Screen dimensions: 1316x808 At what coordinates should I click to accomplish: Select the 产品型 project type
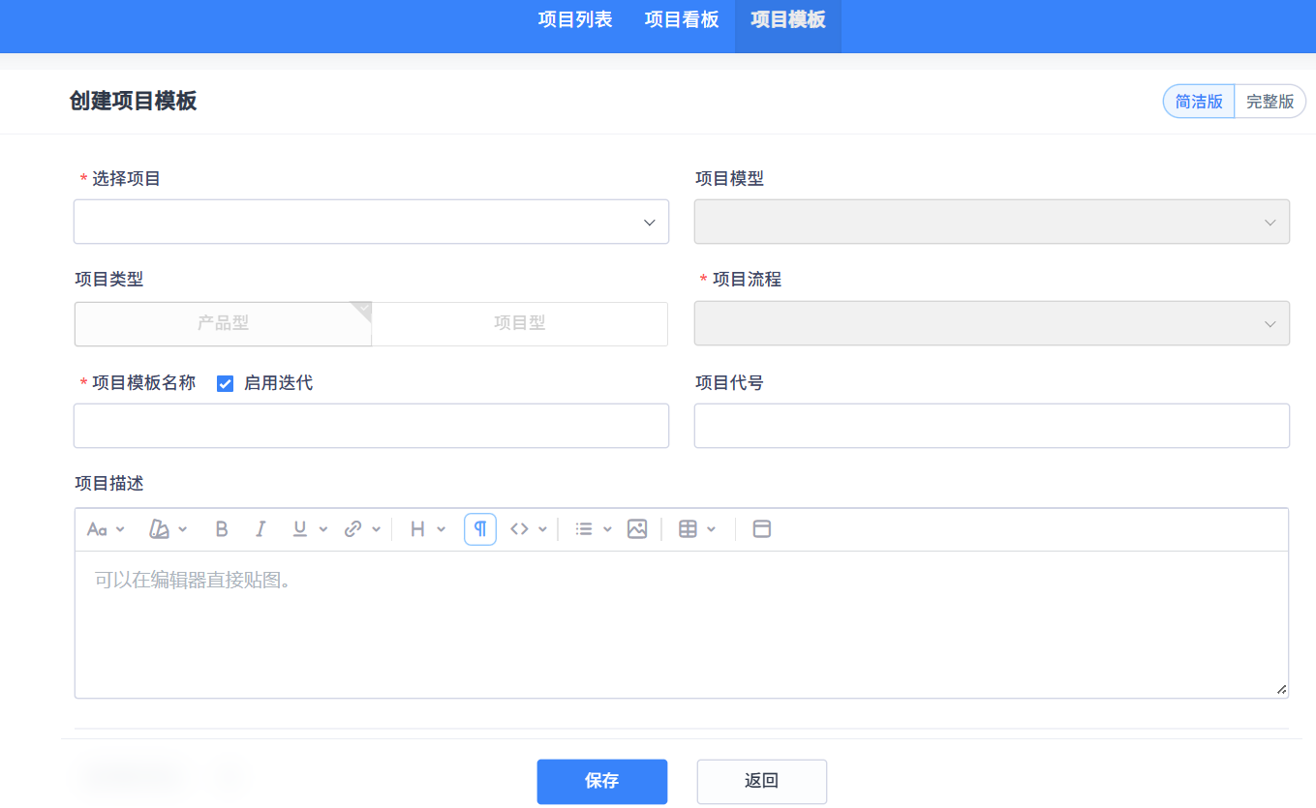pyautogui.click(x=224, y=323)
